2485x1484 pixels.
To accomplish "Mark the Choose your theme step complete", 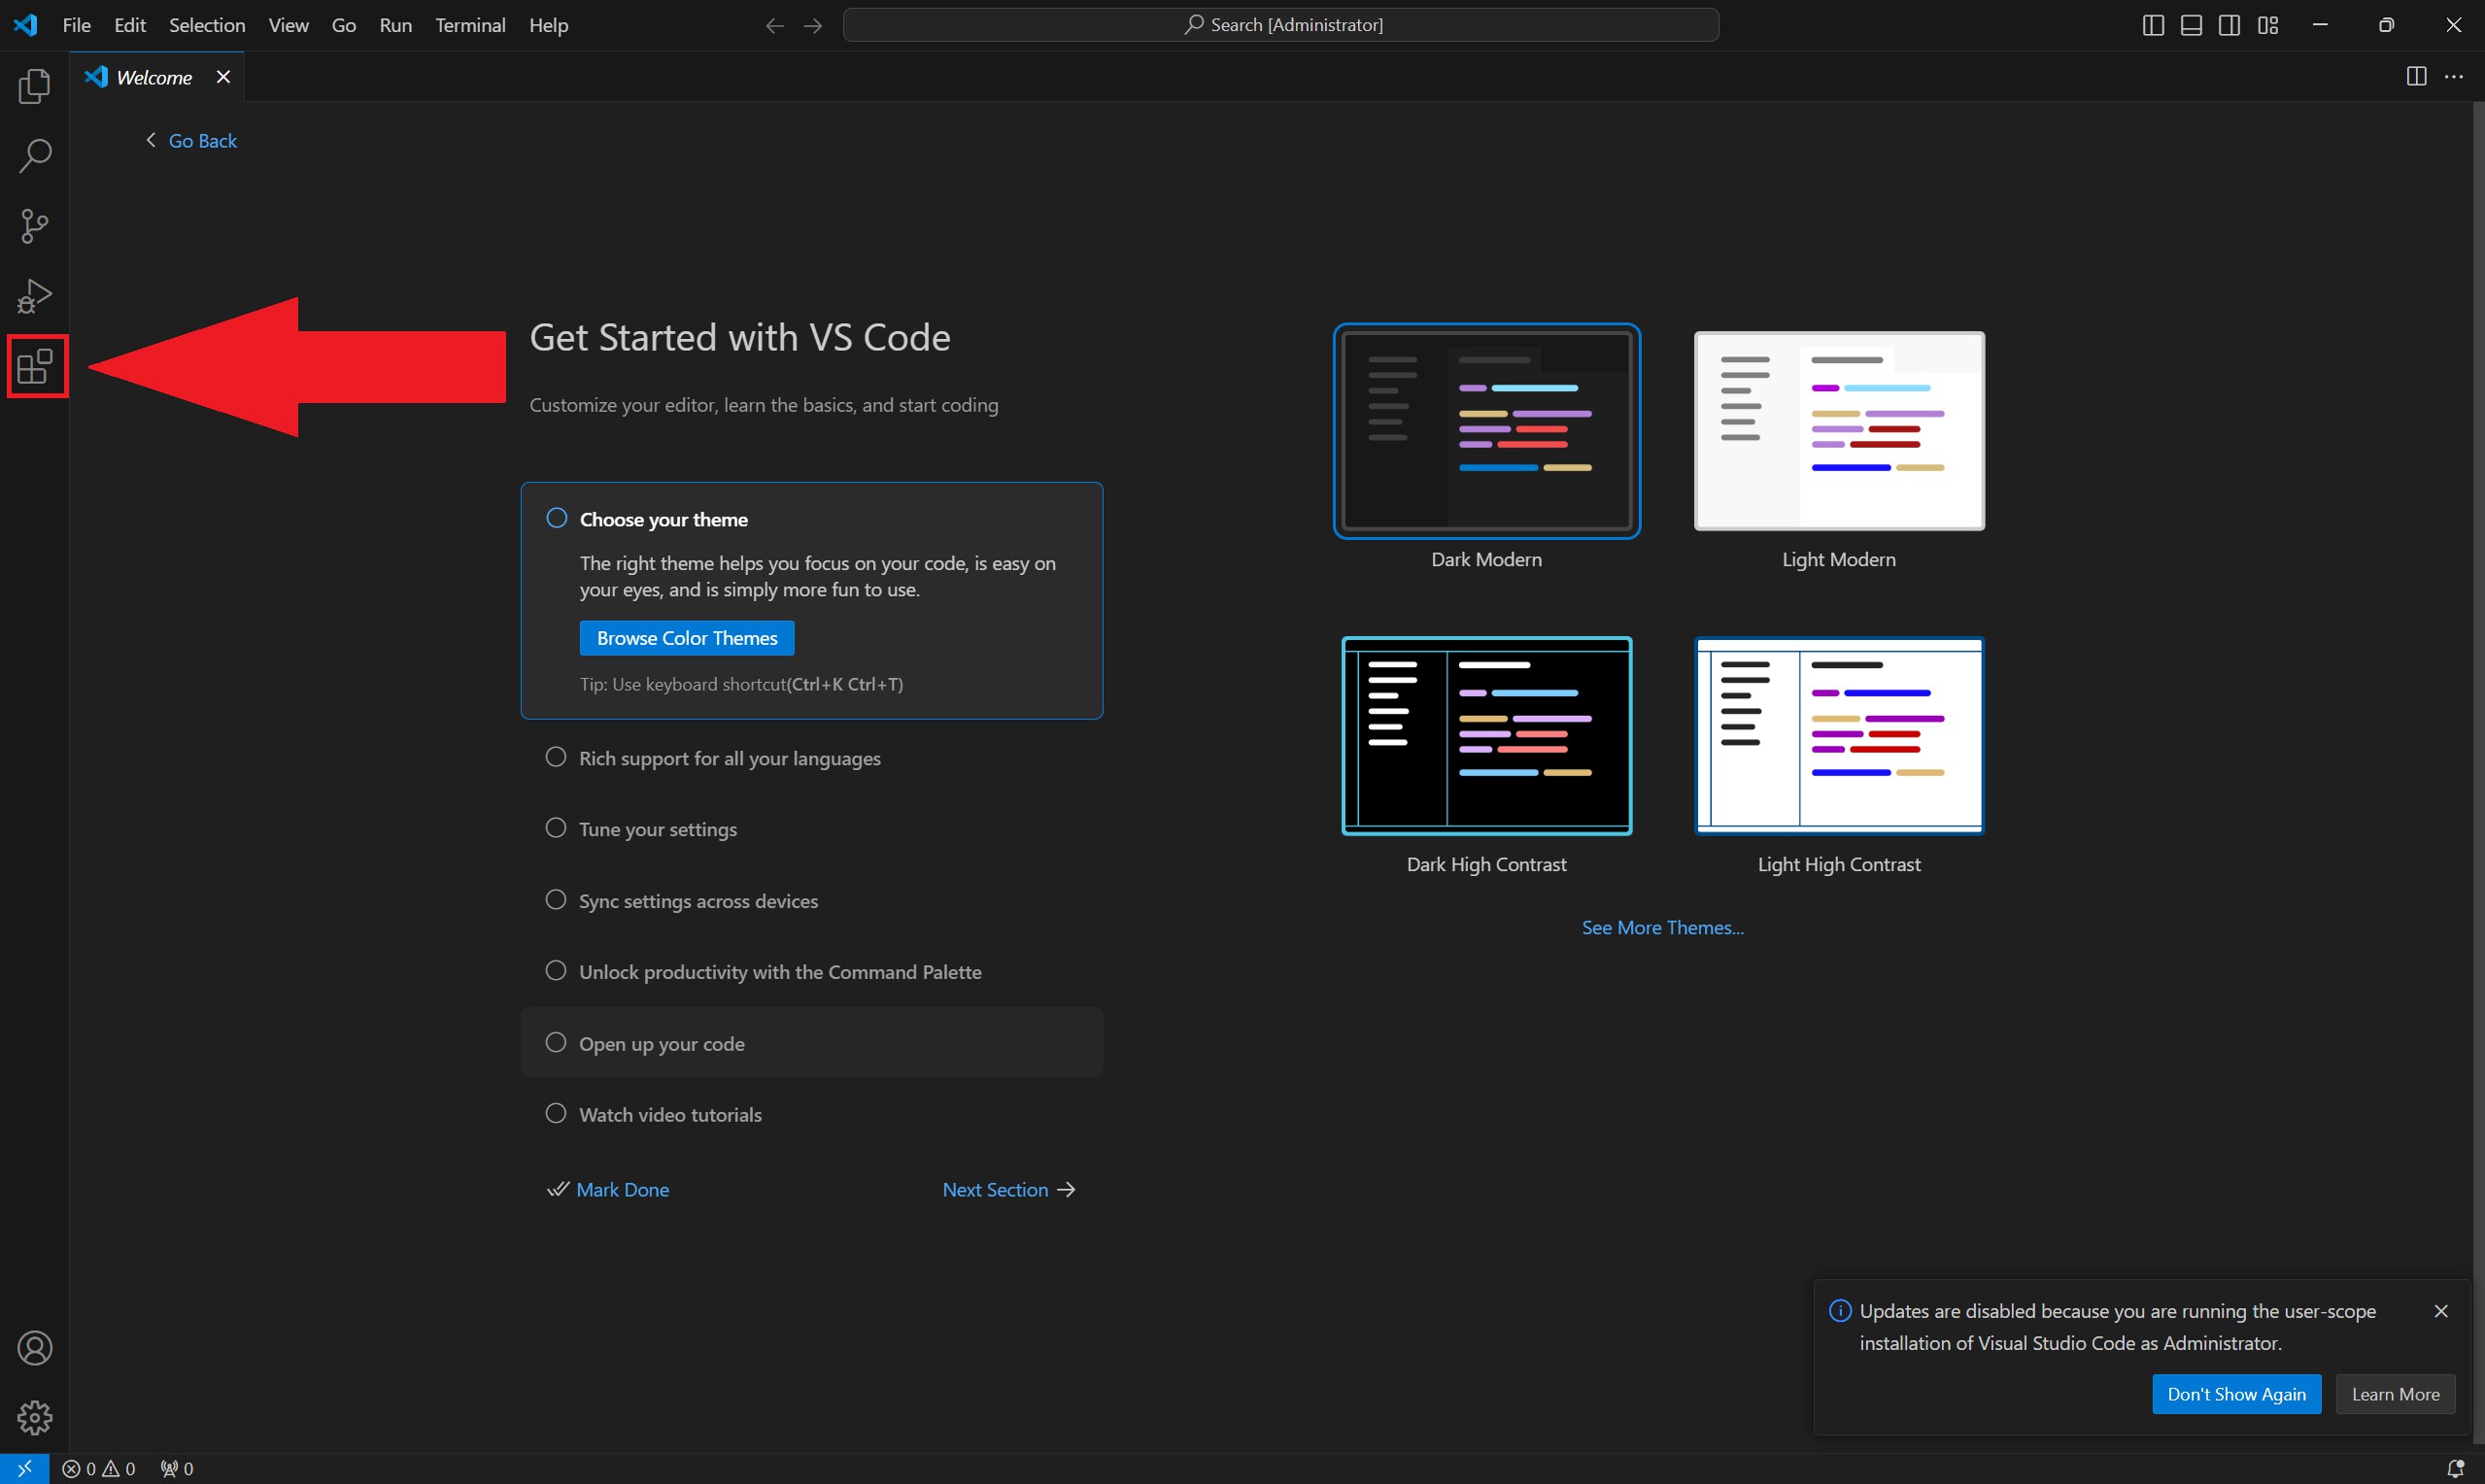I will coord(557,518).
